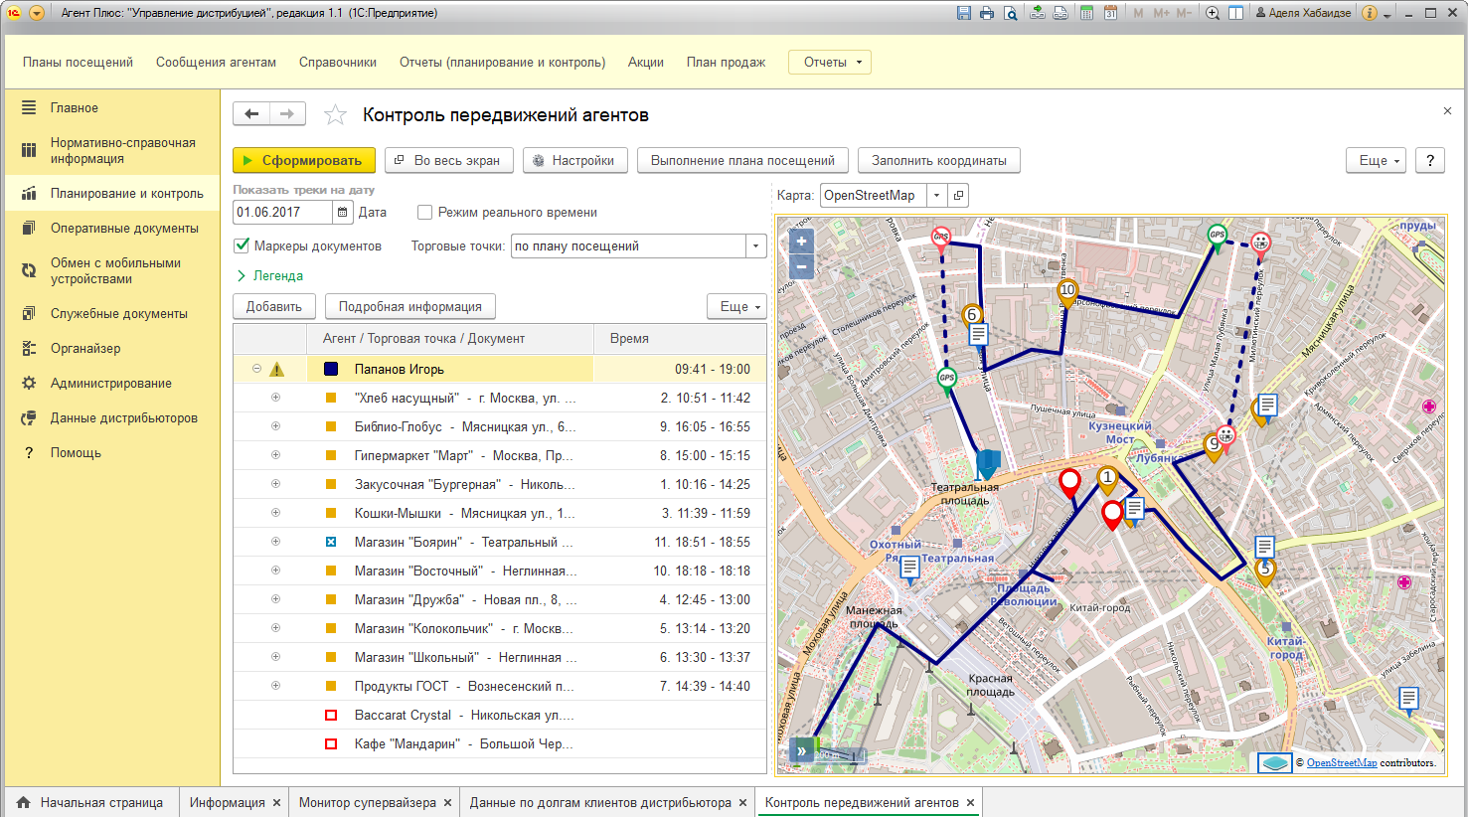Click Во весь экран button

pyautogui.click(x=448, y=160)
